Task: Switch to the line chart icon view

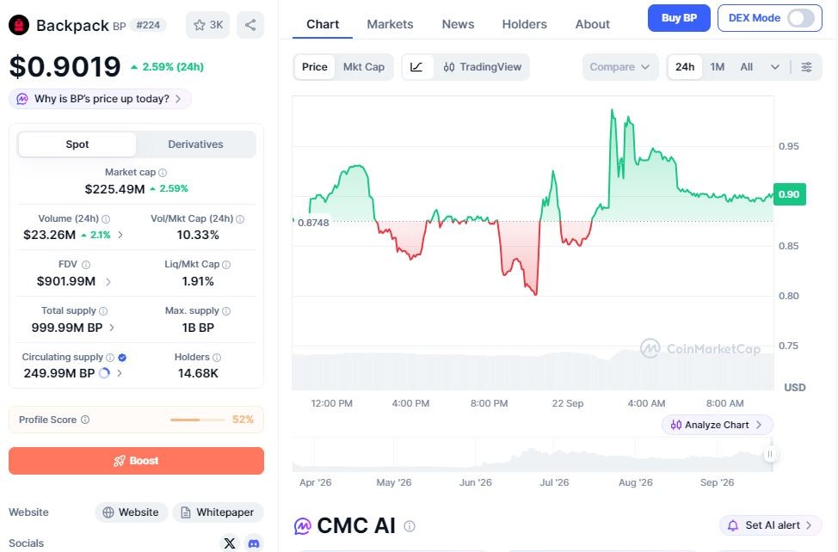Action: pyautogui.click(x=417, y=67)
